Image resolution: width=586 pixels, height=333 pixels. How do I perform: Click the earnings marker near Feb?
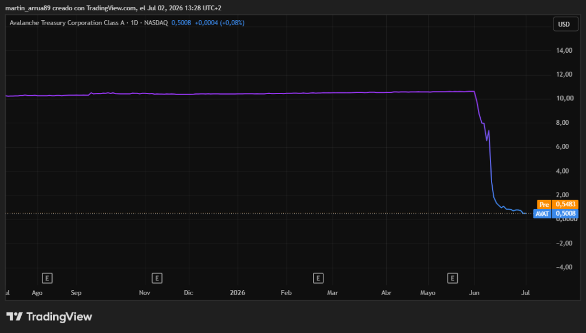(318, 278)
